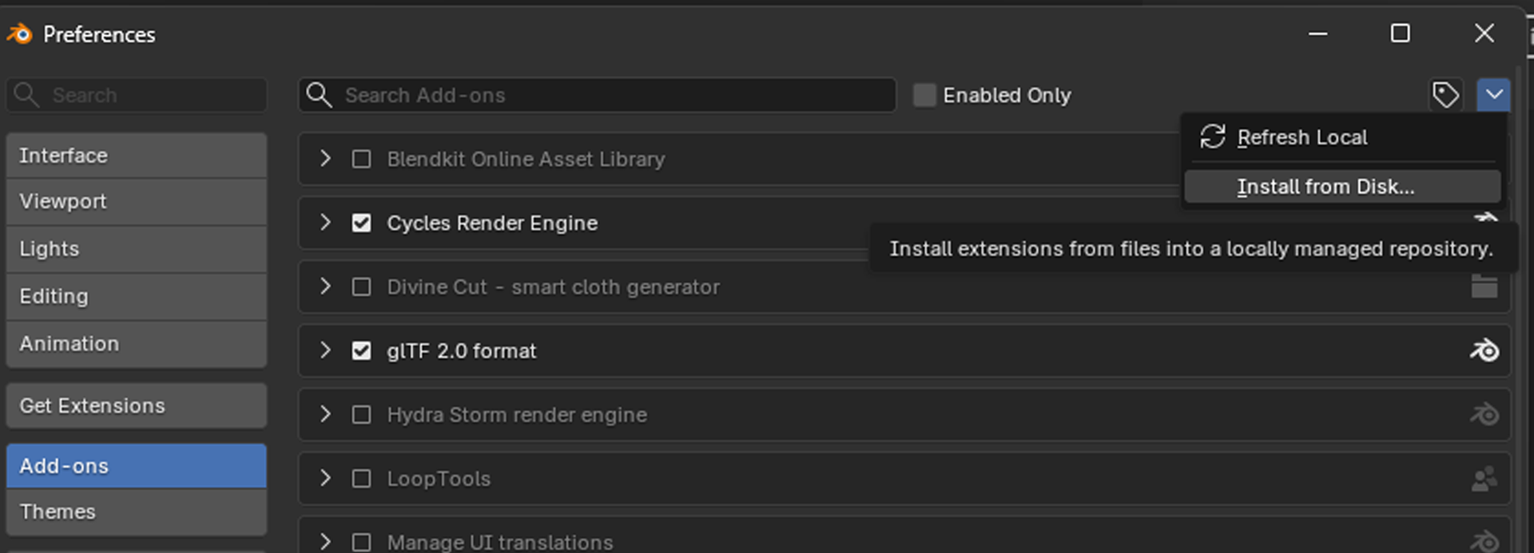Click the Blender icon on the Hydra Storm row
Screen dimensions: 1534x553
[x=1484, y=414]
